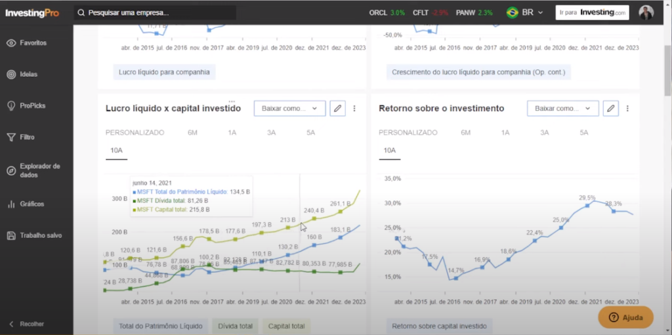Click the ProPicks lightbulb icon

point(11,106)
